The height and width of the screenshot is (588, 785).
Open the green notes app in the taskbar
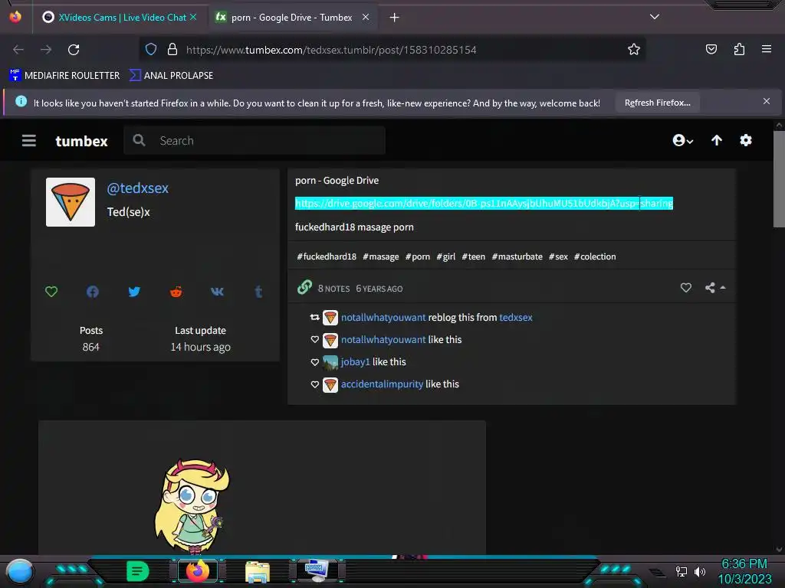pyautogui.click(x=138, y=571)
